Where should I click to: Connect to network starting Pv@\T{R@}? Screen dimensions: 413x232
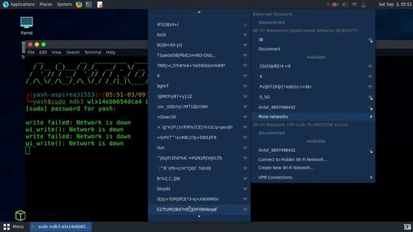point(313,87)
